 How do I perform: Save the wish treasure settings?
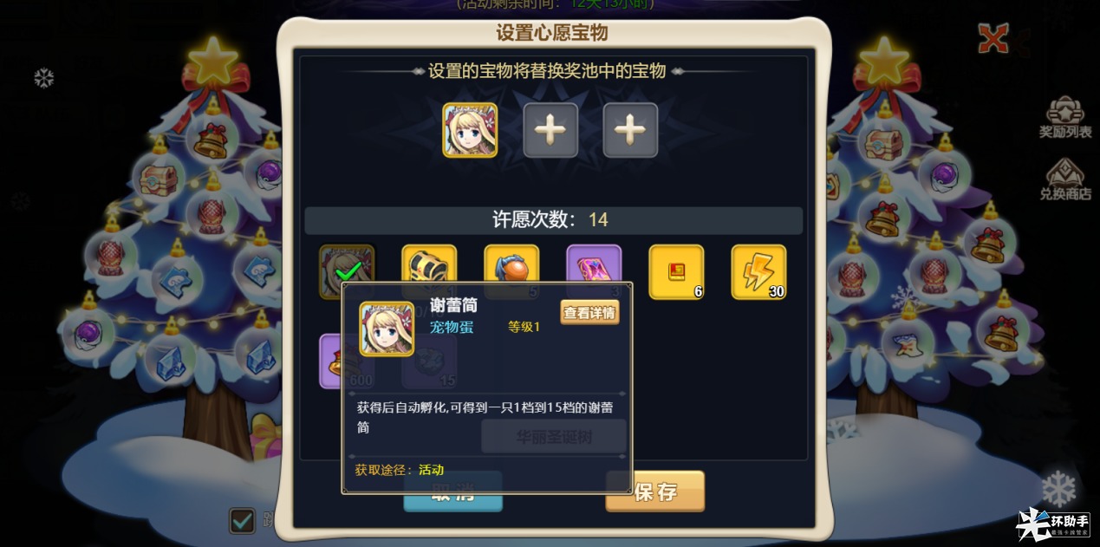point(654,492)
